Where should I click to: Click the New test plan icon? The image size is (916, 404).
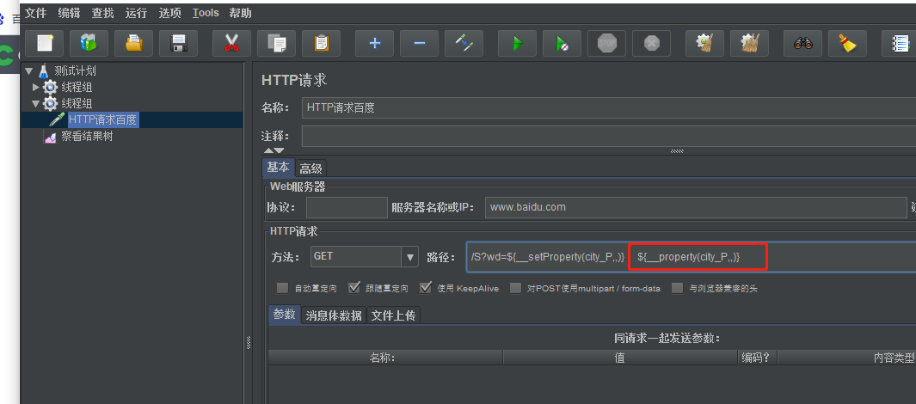(45, 43)
